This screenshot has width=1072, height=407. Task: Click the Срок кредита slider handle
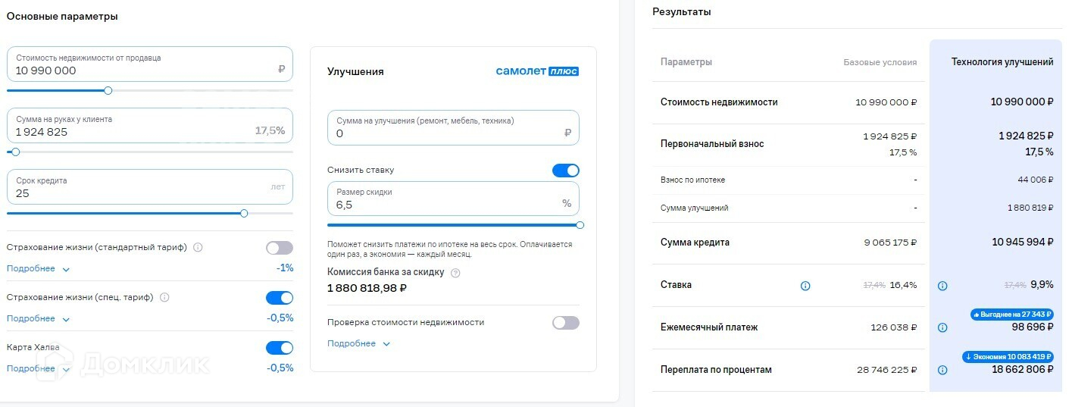pos(244,214)
